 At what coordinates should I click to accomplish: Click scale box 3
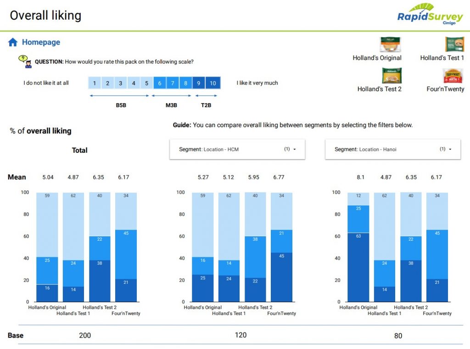pyautogui.click(x=121, y=83)
